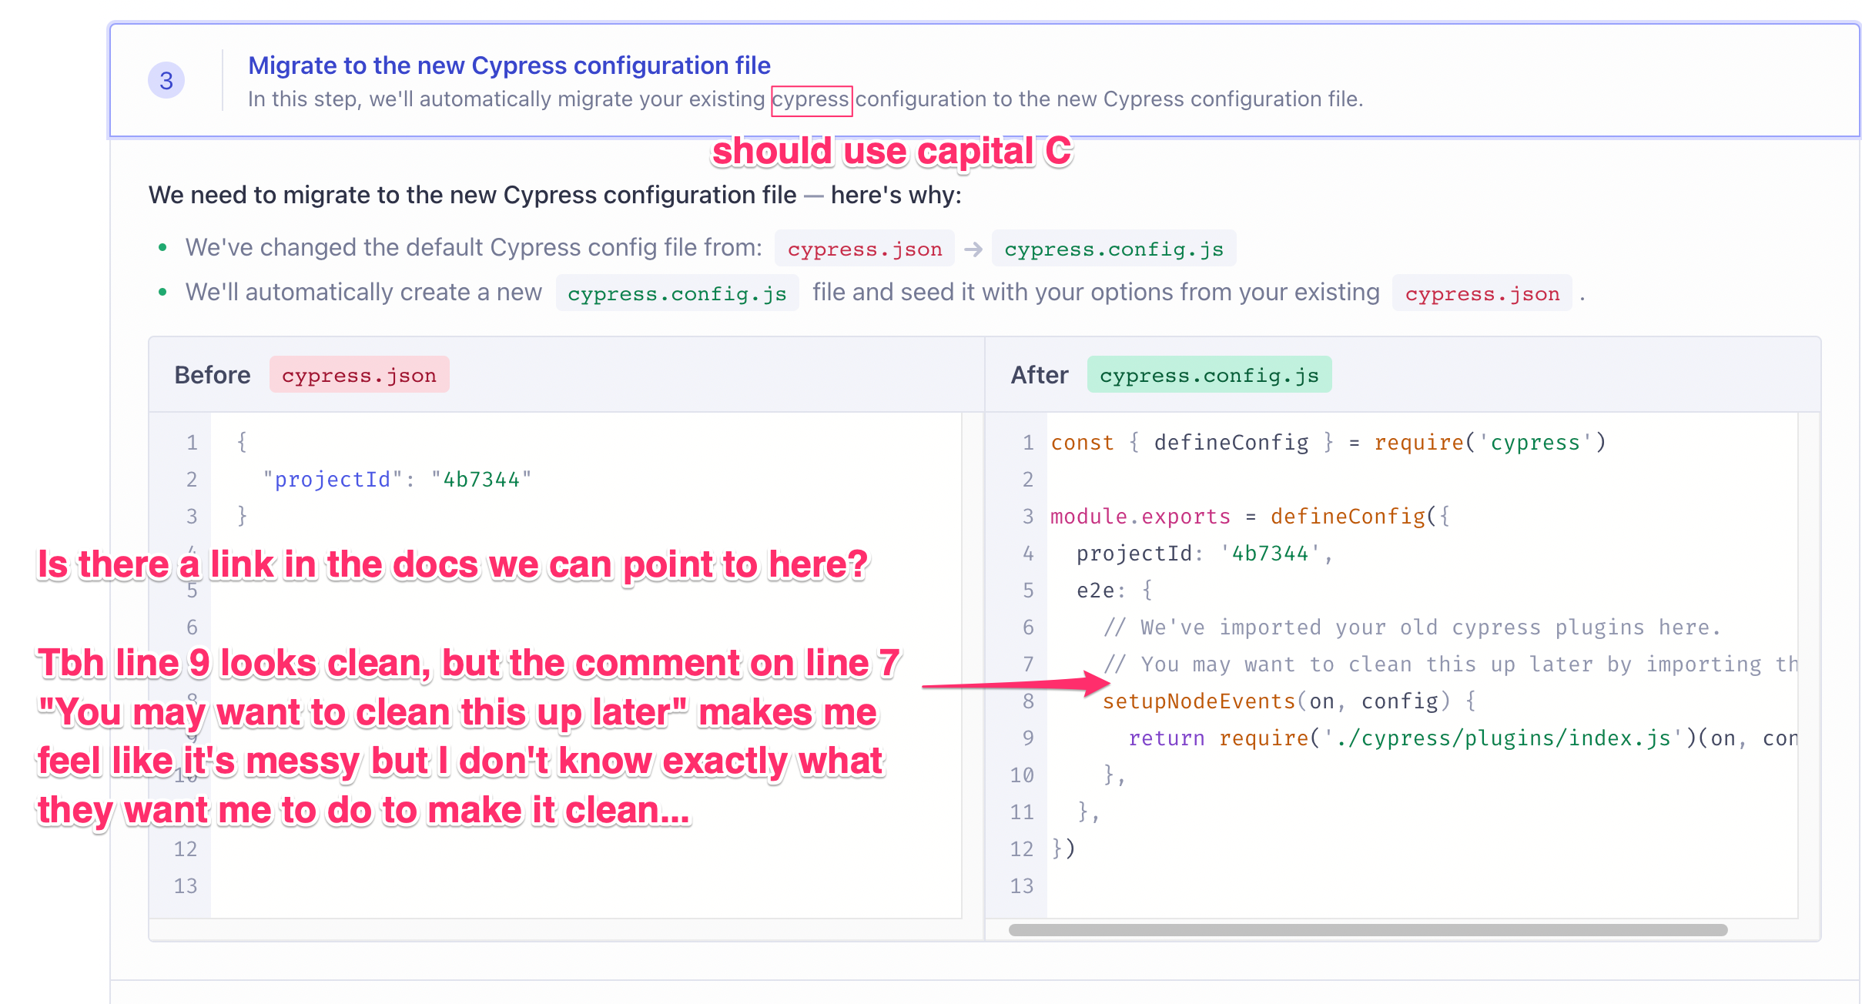Viewport: 1862px width, 1004px height.
Task: Click the green cypress.config.js badge in first bullet
Action: [x=1114, y=249]
